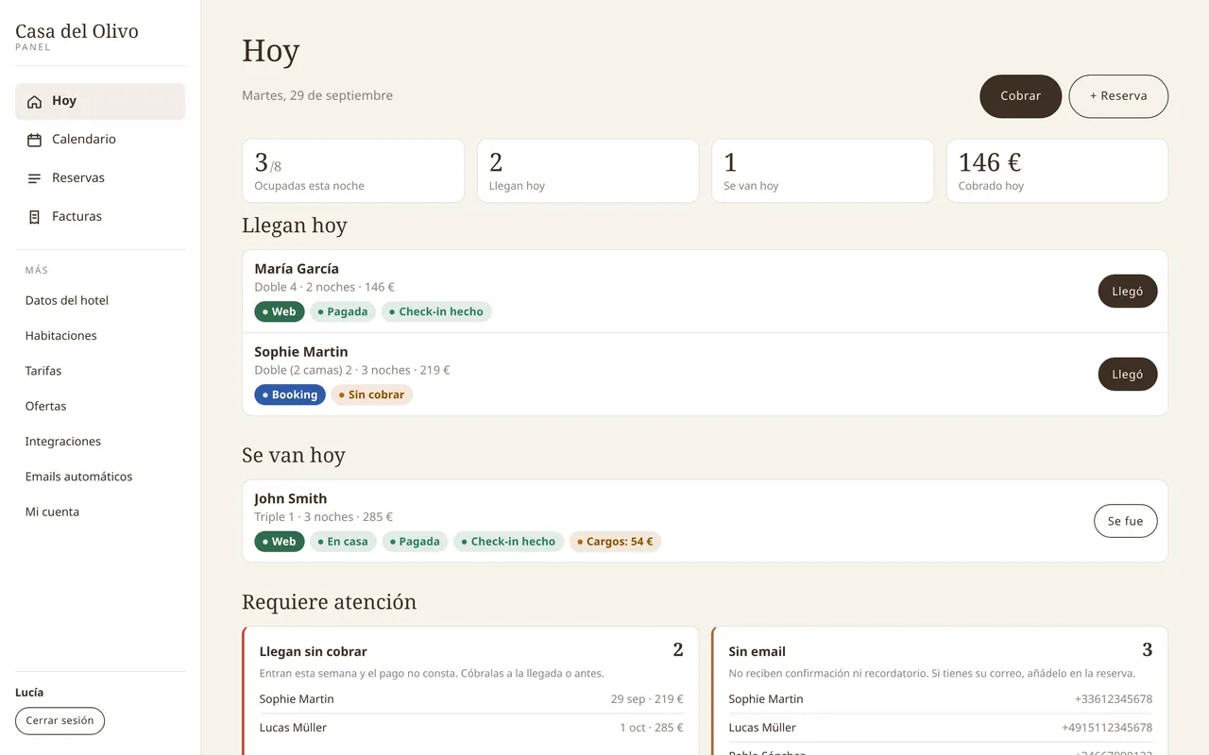Click Sophie Martin's Booking badge
The image size is (1209, 755).
coord(290,394)
